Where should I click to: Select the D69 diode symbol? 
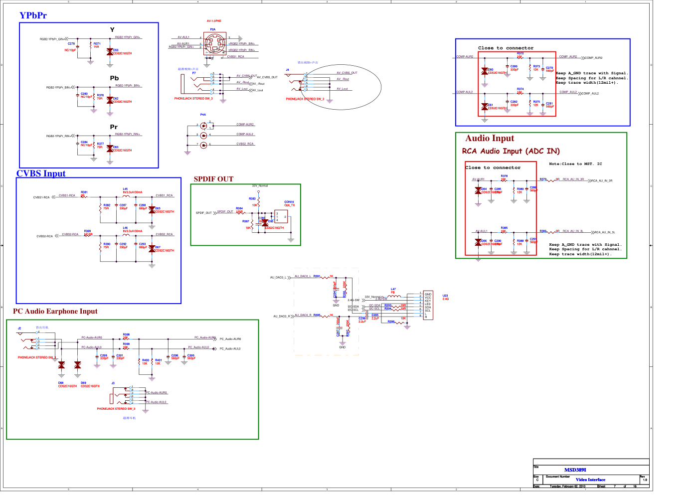click(77, 365)
